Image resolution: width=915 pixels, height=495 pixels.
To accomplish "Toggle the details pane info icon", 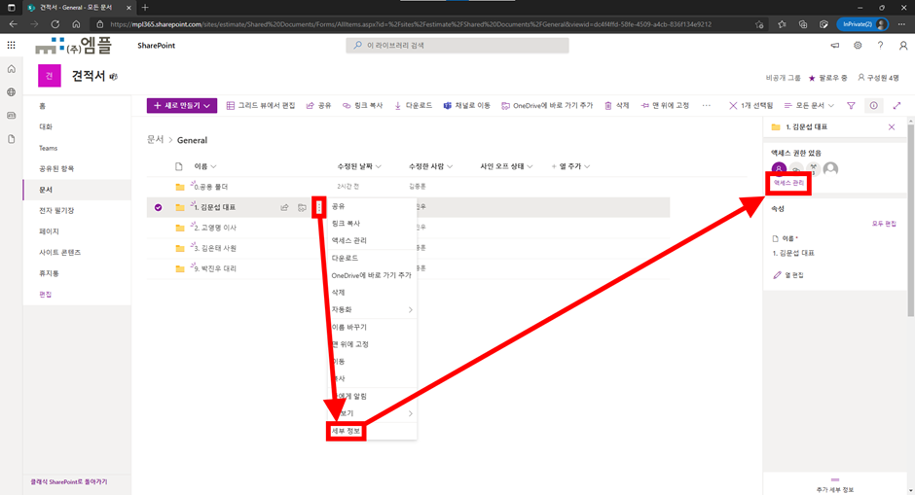I will 873,106.
